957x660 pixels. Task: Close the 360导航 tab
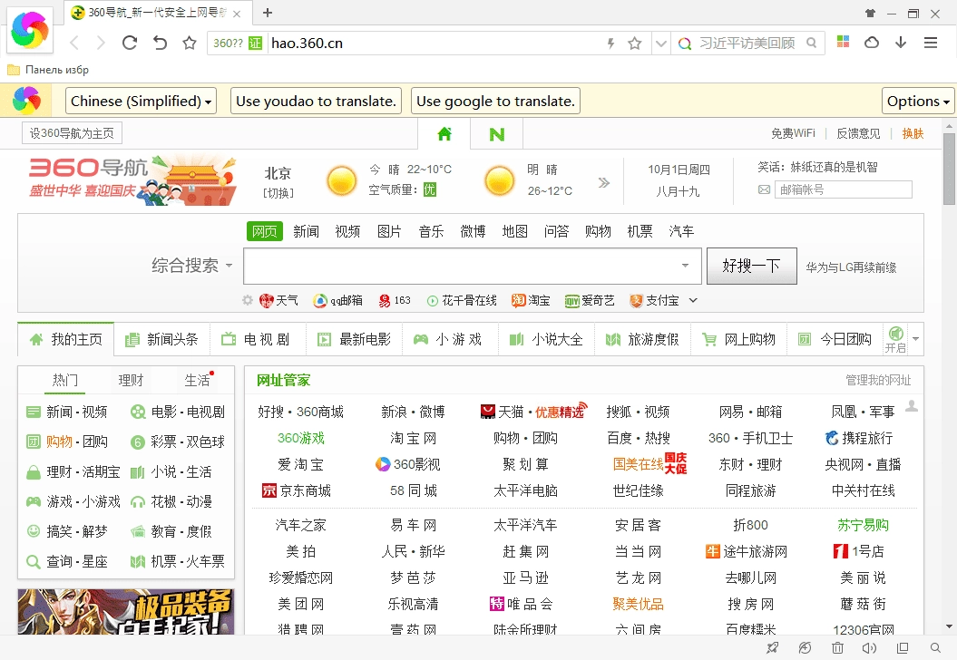(x=237, y=14)
